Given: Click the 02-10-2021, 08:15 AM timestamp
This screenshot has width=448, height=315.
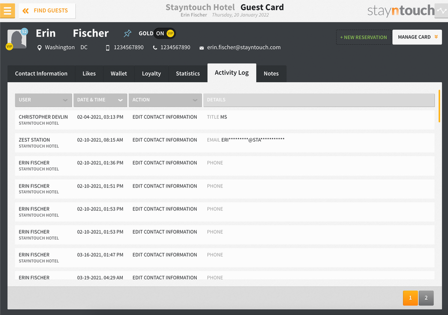Looking at the screenshot, I should tap(100, 140).
